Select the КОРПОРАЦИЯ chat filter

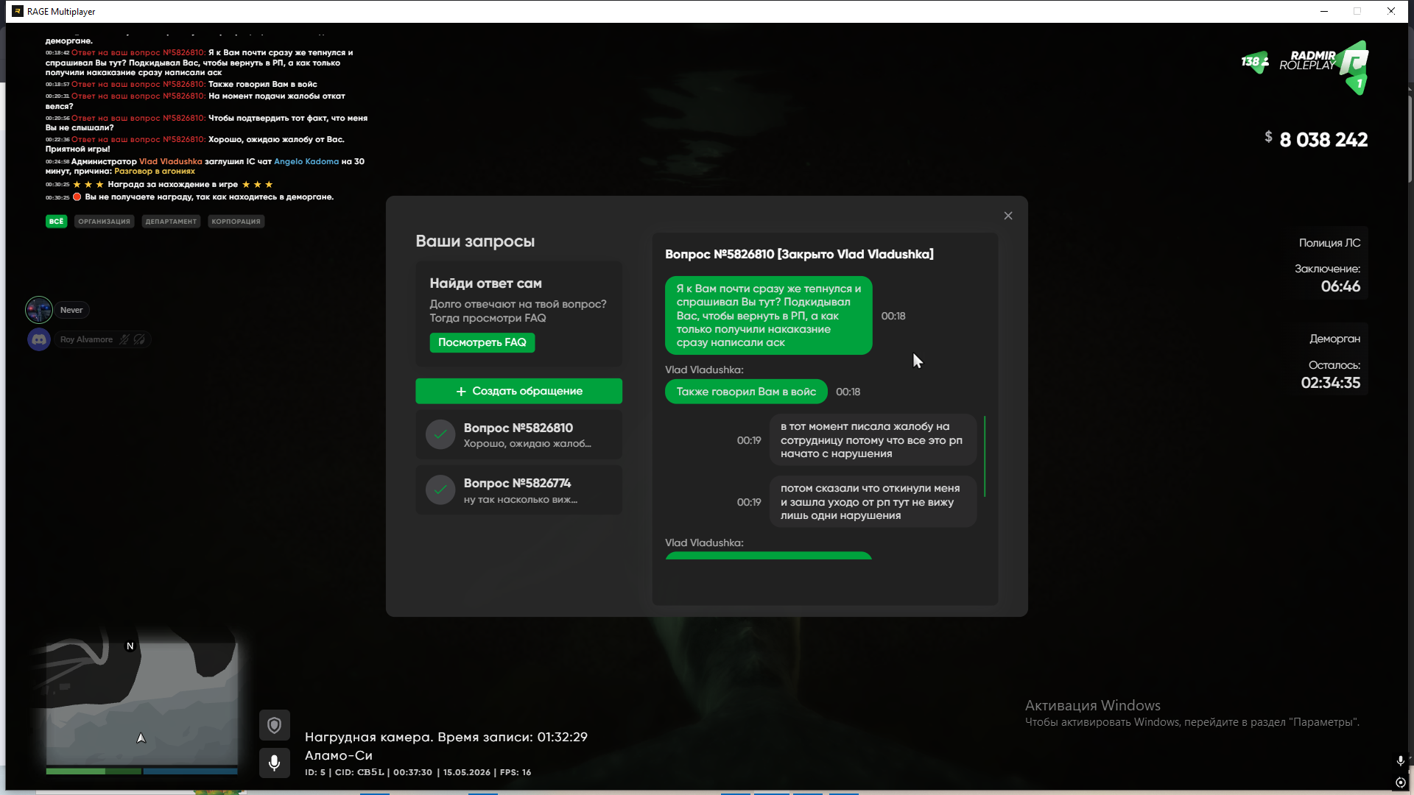tap(236, 222)
